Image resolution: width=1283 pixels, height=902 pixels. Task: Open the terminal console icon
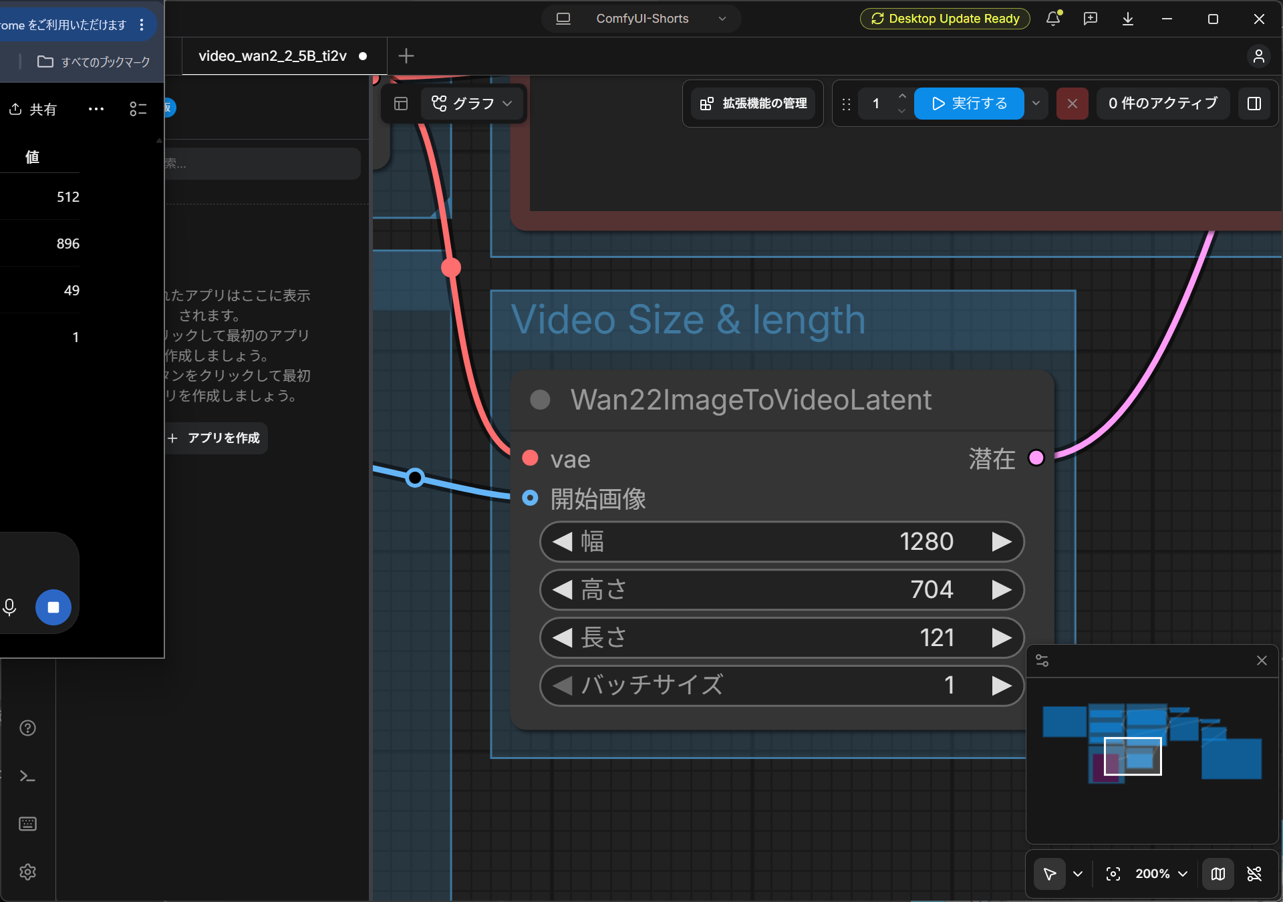click(x=27, y=776)
